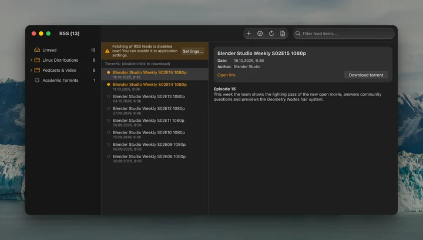Click the Academic Torrents loading spinner icon
Image resolution: width=423 pixels, height=240 pixels.
37,80
